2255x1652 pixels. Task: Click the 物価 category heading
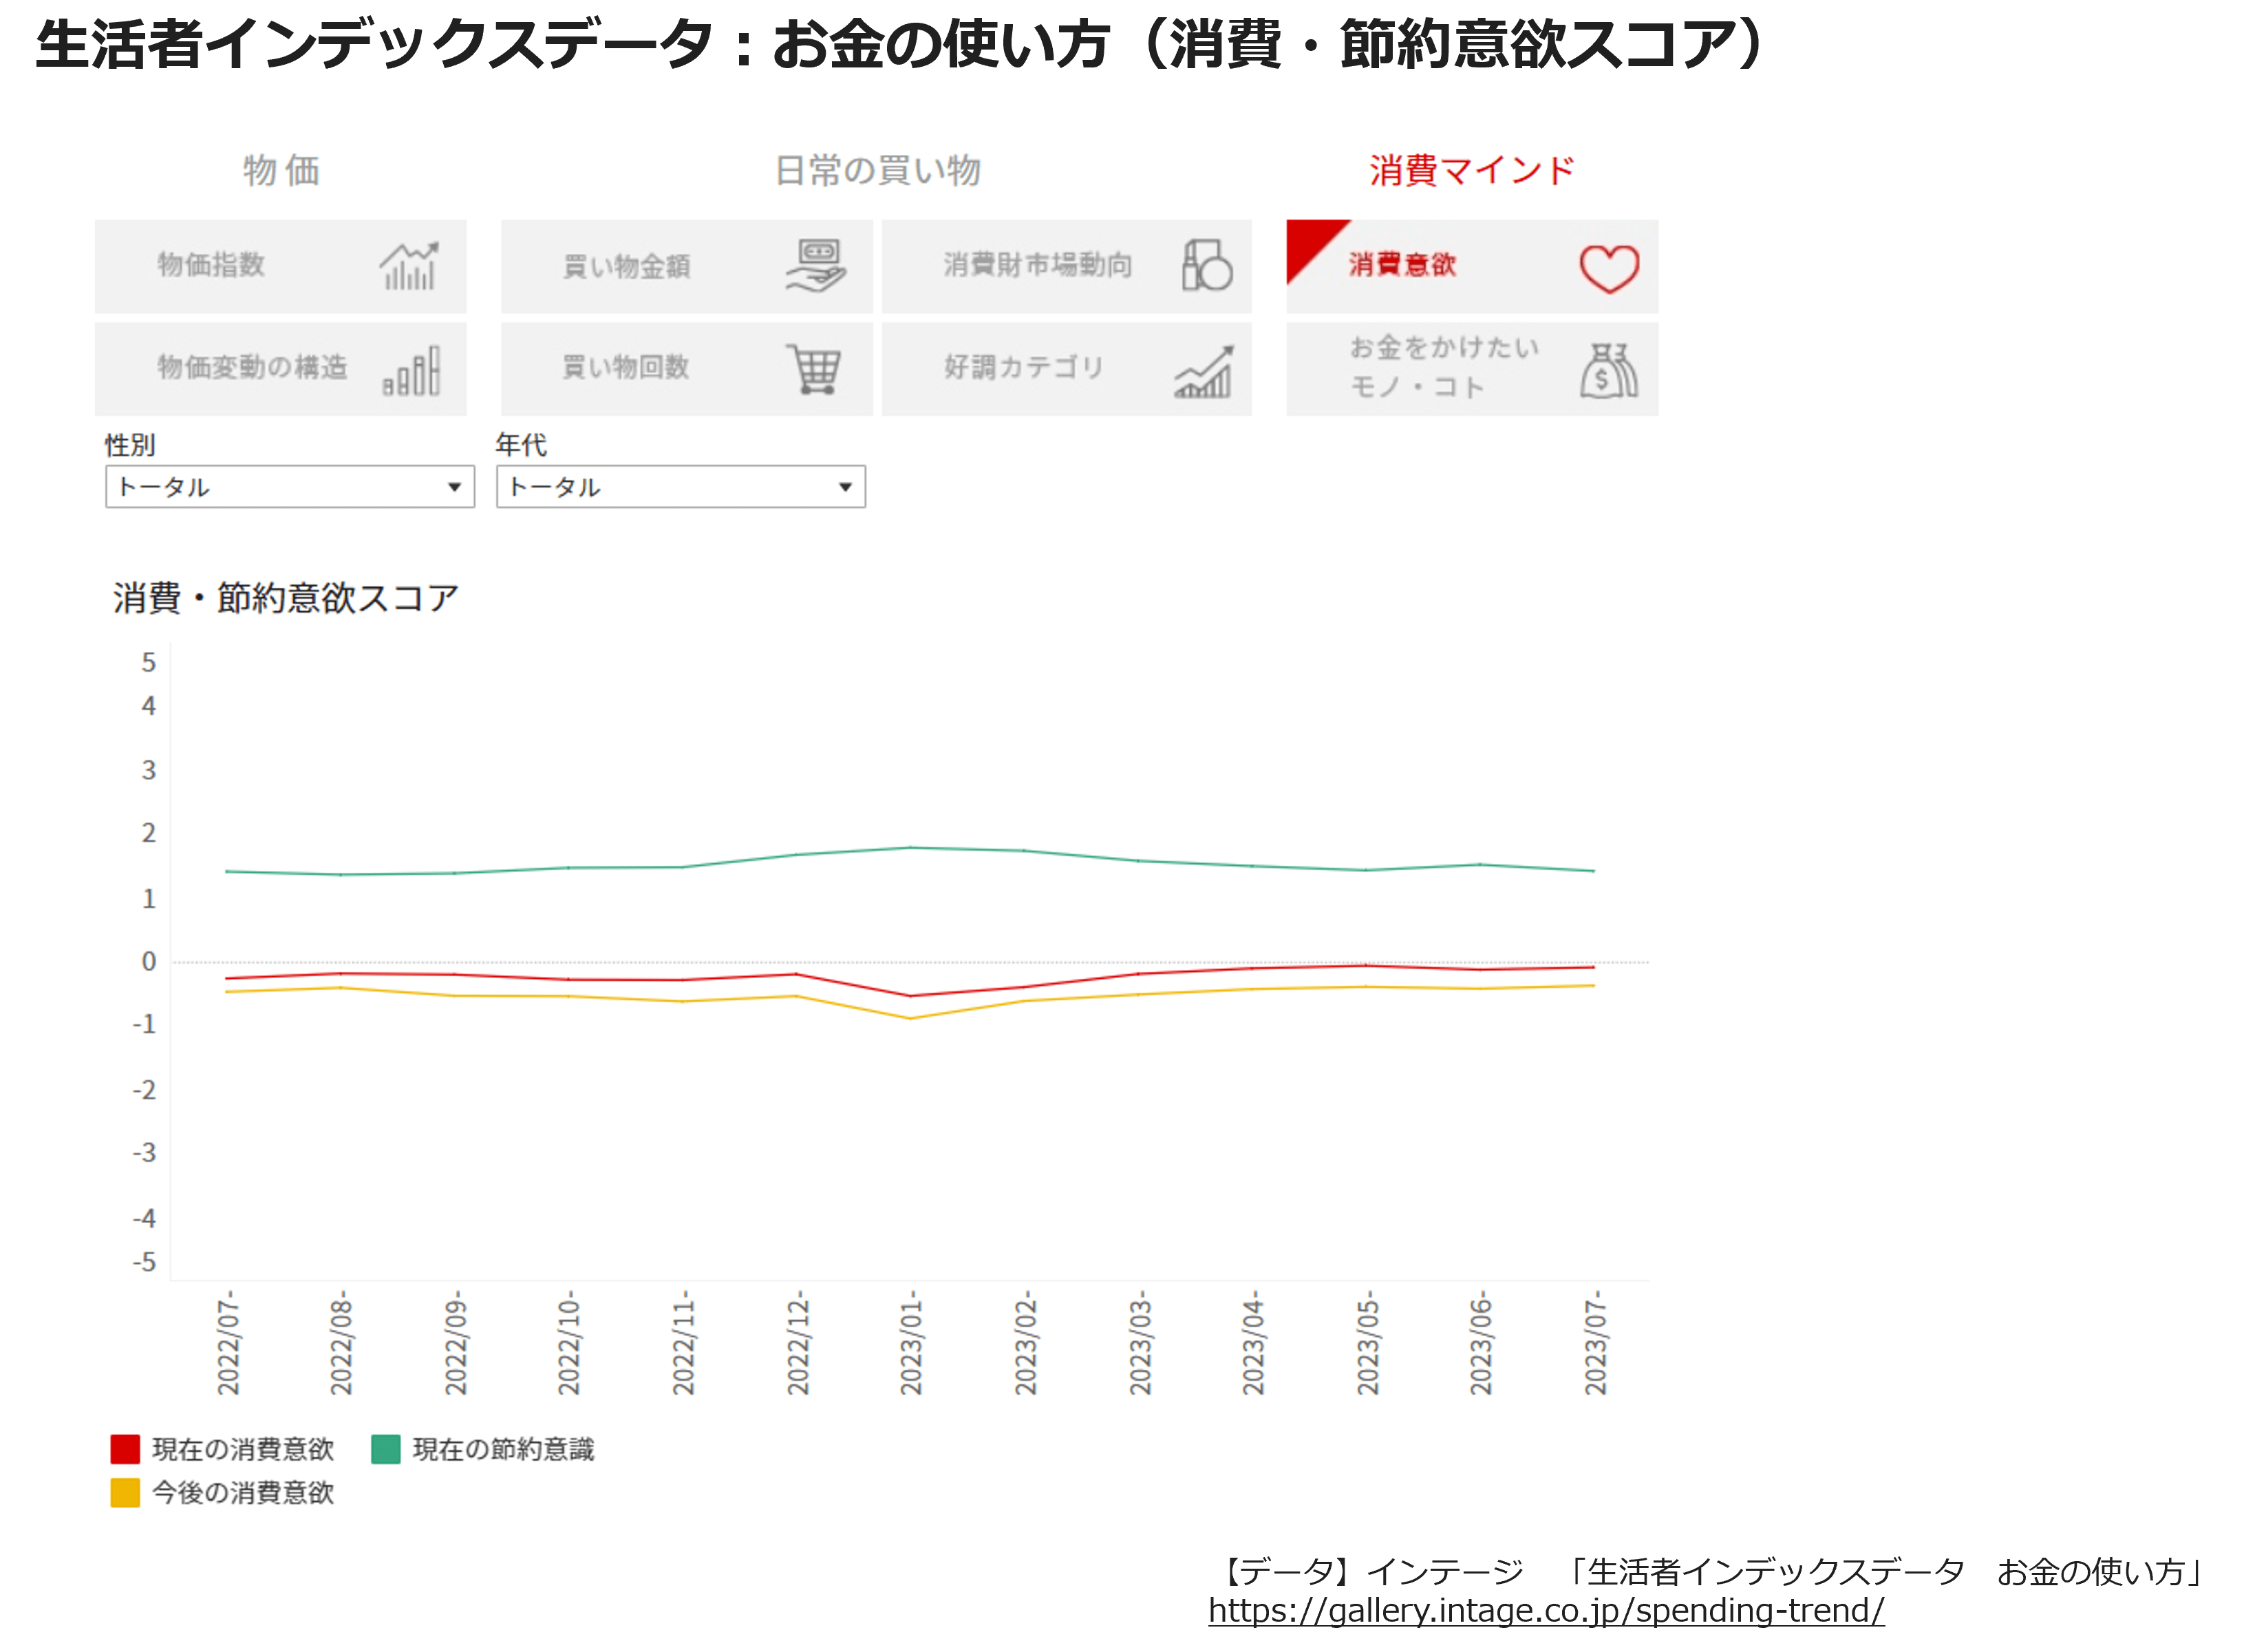[x=281, y=171]
